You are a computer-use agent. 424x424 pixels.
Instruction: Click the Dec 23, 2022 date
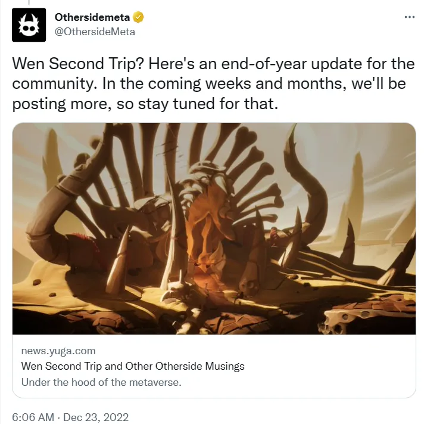(x=96, y=417)
